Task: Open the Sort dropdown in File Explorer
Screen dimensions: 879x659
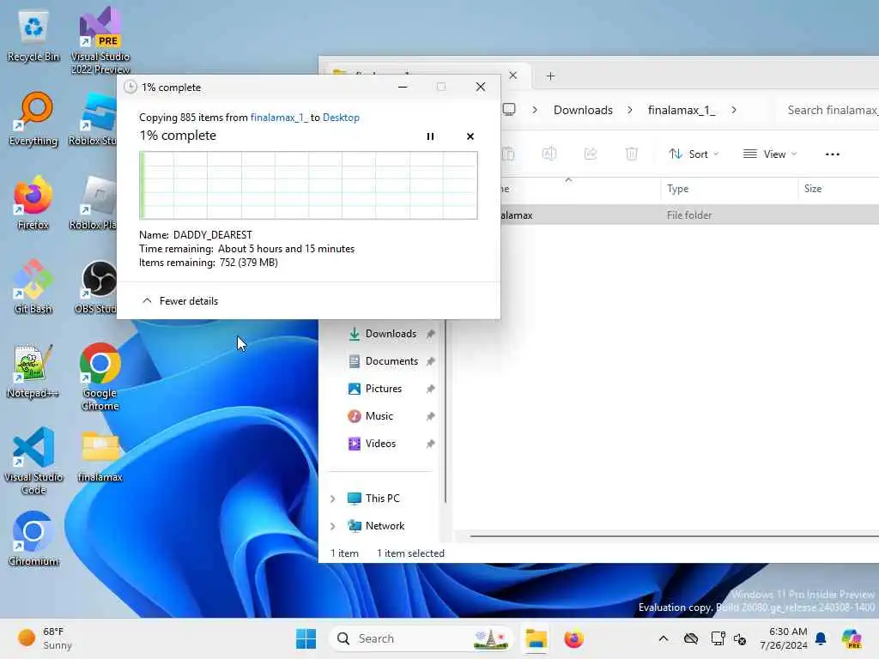Action: pos(693,154)
